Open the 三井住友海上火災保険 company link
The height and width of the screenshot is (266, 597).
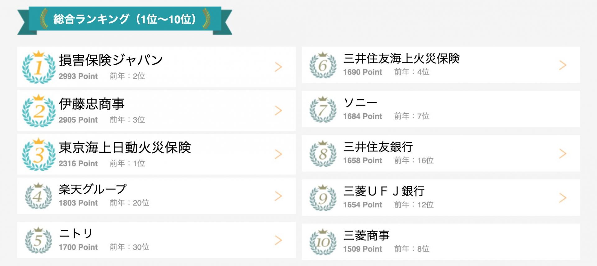click(401, 58)
